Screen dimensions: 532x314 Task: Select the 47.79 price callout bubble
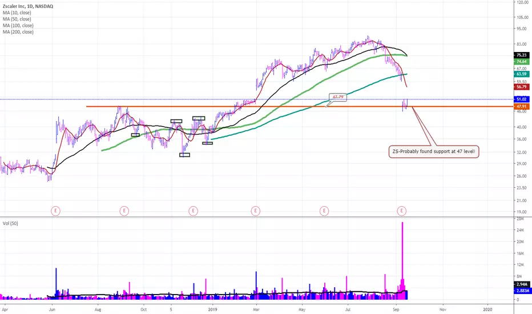click(x=338, y=97)
